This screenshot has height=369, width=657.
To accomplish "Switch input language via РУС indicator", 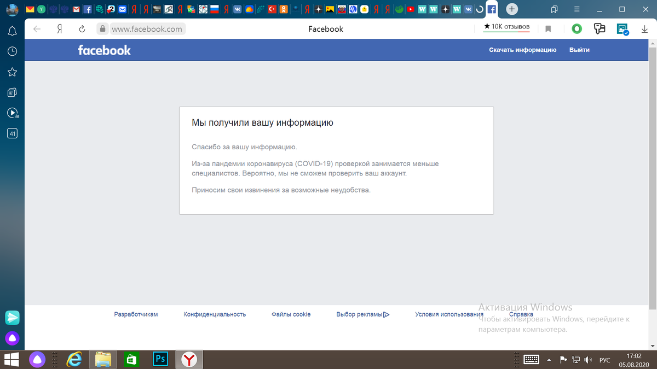I will click(605, 360).
